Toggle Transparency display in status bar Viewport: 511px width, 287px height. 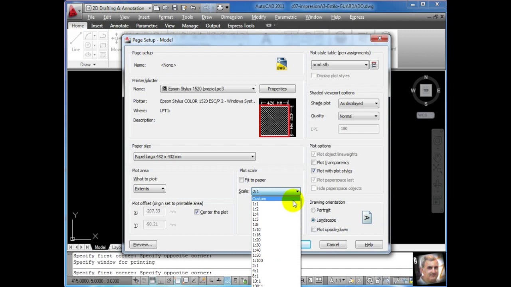(227, 281)
